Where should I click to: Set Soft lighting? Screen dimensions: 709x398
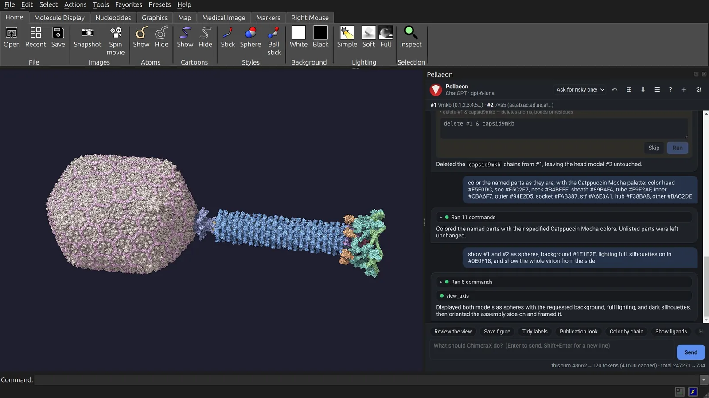tap(369, 38)
